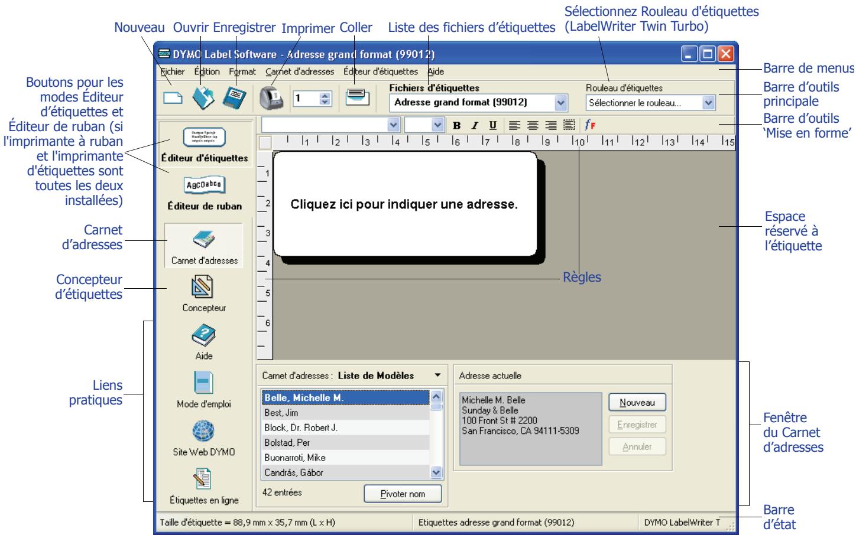Select 'Candrás, Gábor' entry
856x535 pixels.
click(345, 472)
